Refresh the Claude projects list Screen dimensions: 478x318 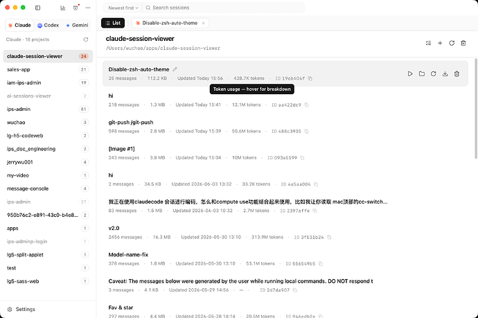[x=86, y=39]
